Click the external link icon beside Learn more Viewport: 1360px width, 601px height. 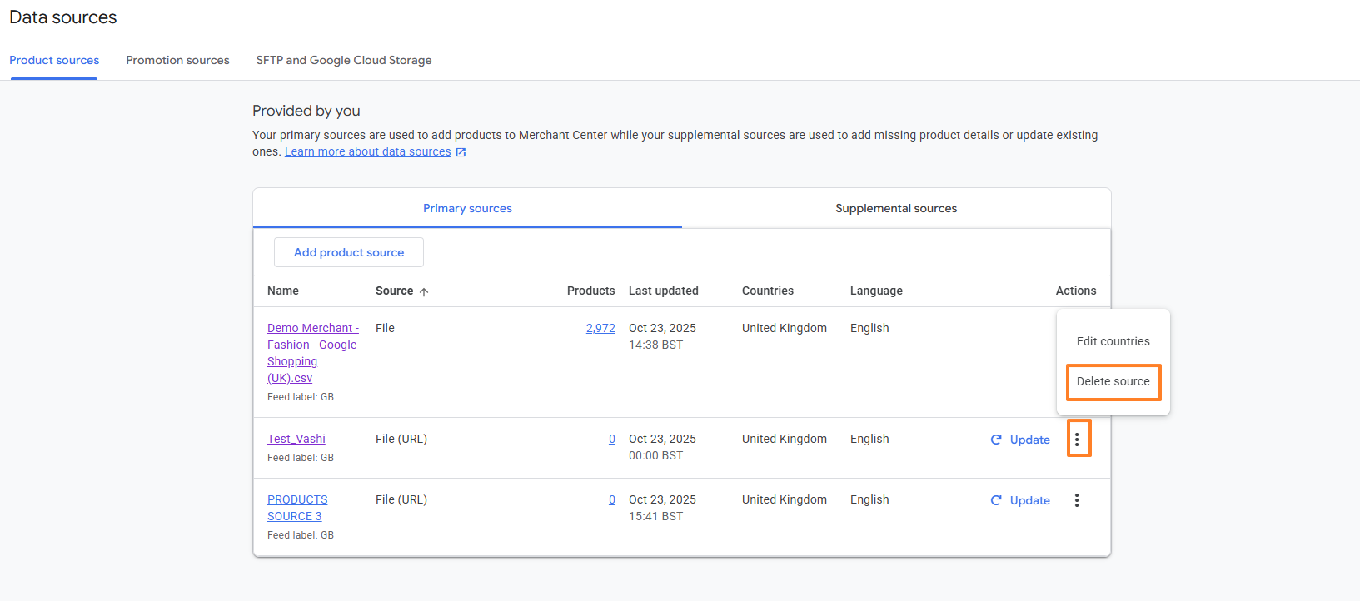pyautogui.click(x=461, y=152)
